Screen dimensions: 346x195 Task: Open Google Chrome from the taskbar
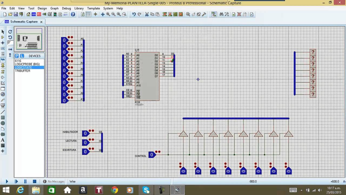[x=115, y=190]
